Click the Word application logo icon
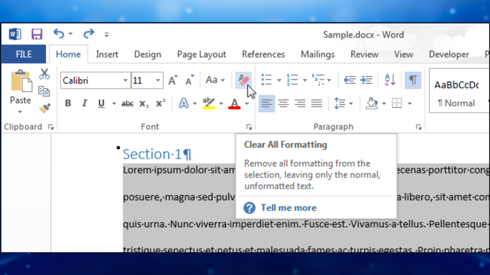 click(x=15, y=34)
